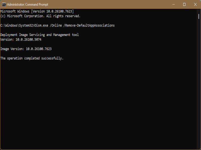Image resolution: width=201 pixels, height=150 pixels.
Task: Click the 'Image Version: 10.0.26100.7623' line
Action: click(26, 49)
